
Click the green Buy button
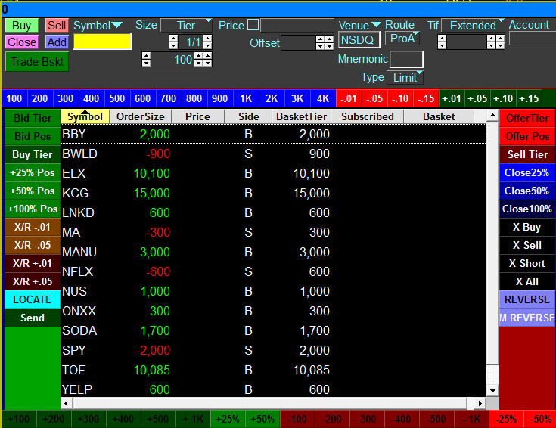pos(22,26)
